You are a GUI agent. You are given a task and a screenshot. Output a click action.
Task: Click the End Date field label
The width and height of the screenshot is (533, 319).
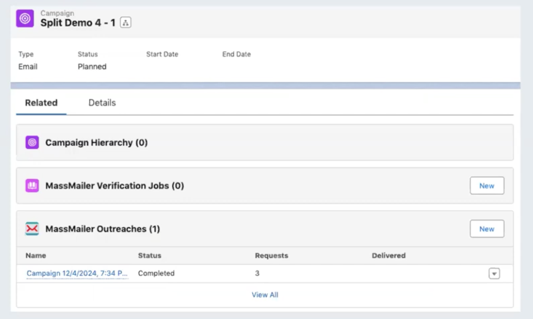236,54
